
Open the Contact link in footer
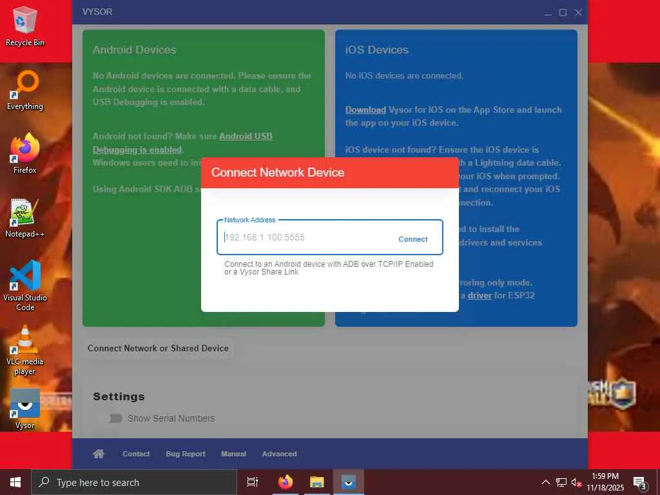pos(136,454)
